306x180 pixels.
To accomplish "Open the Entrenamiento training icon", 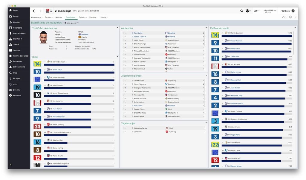I will (x=10, y=67).
